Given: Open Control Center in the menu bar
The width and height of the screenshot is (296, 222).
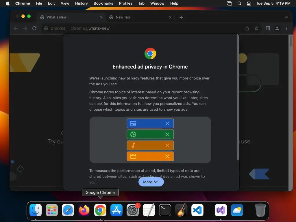Looking at the screenshot, I should coord(249,3).
